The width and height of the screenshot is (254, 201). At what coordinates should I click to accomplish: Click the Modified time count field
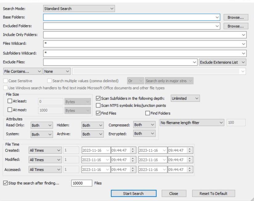pyautogui.click(x=71, y=160)
